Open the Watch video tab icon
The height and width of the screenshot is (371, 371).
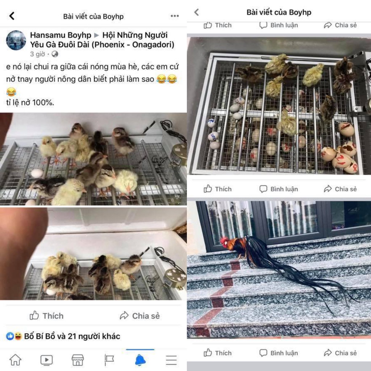click(46, 360)
